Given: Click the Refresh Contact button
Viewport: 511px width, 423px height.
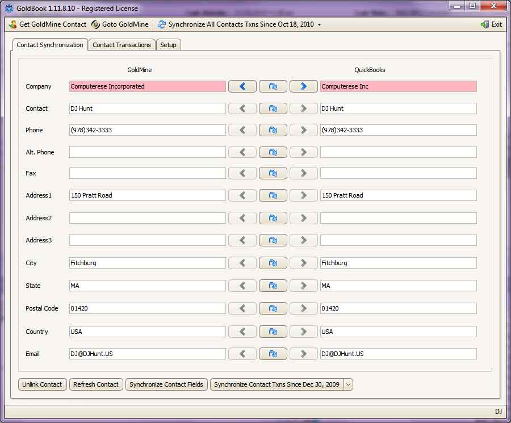Looking at the screenshot, I should [x=96, y=384].
